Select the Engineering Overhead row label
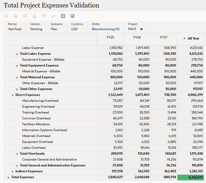Image resolution: width=206 pixels, height=183 pixels. tap(38, 107)
